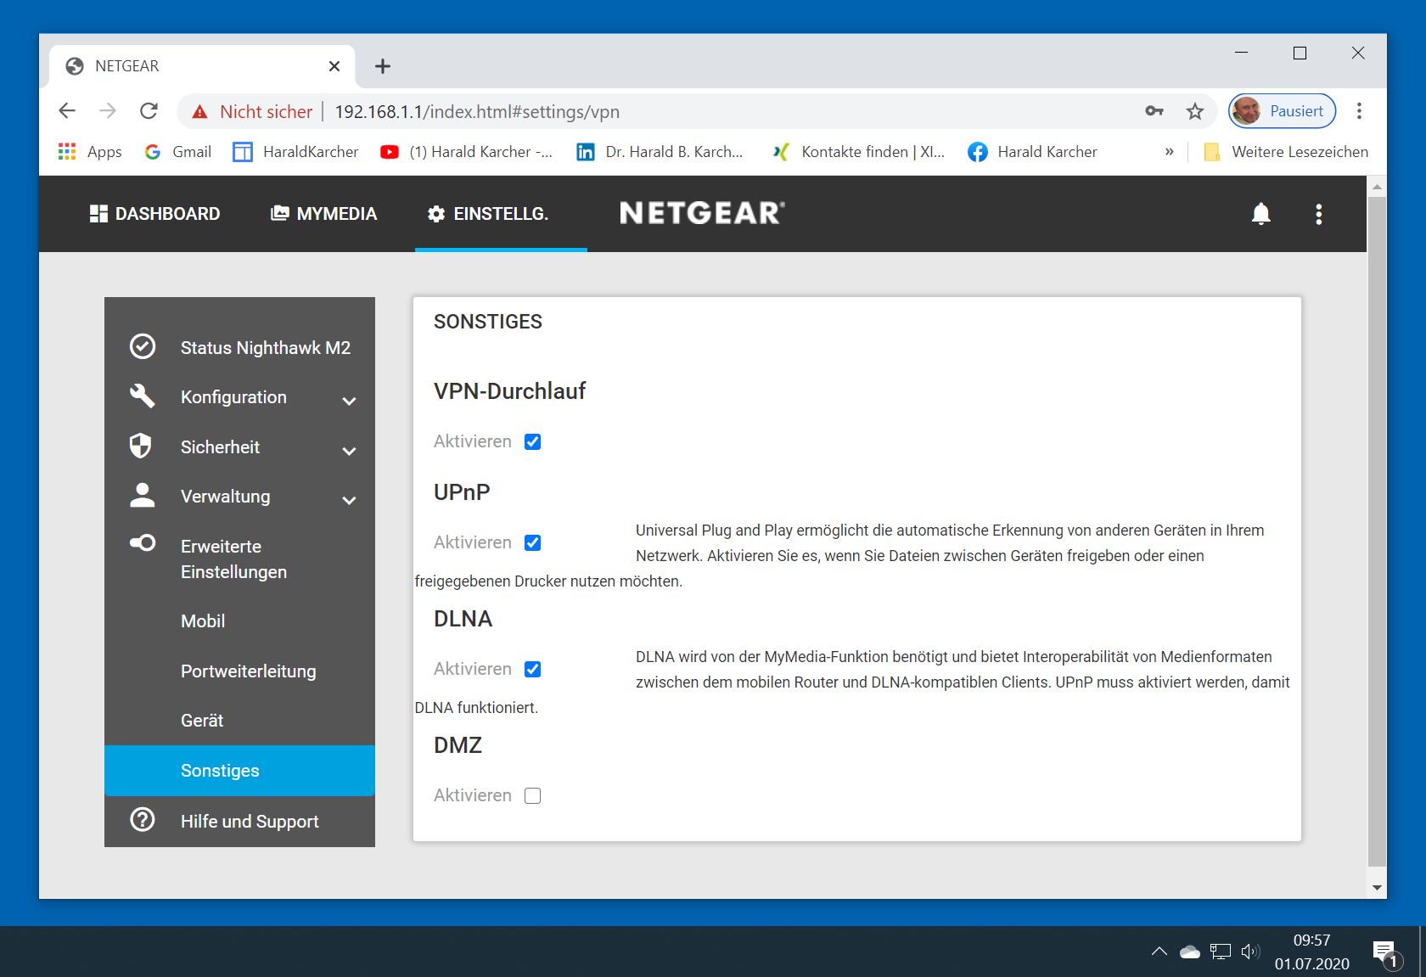Click the notification bell icon
1426x977 pixels.
tap(1261, 214)
